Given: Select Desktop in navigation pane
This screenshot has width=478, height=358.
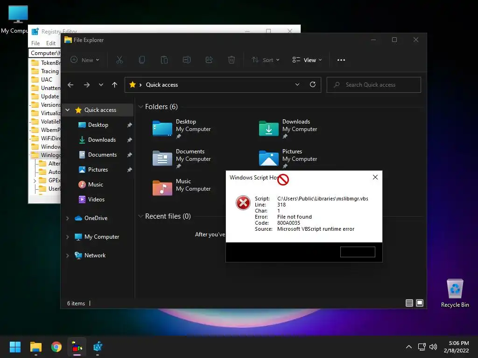Looking at the screenshot, I should coord(98,125).
